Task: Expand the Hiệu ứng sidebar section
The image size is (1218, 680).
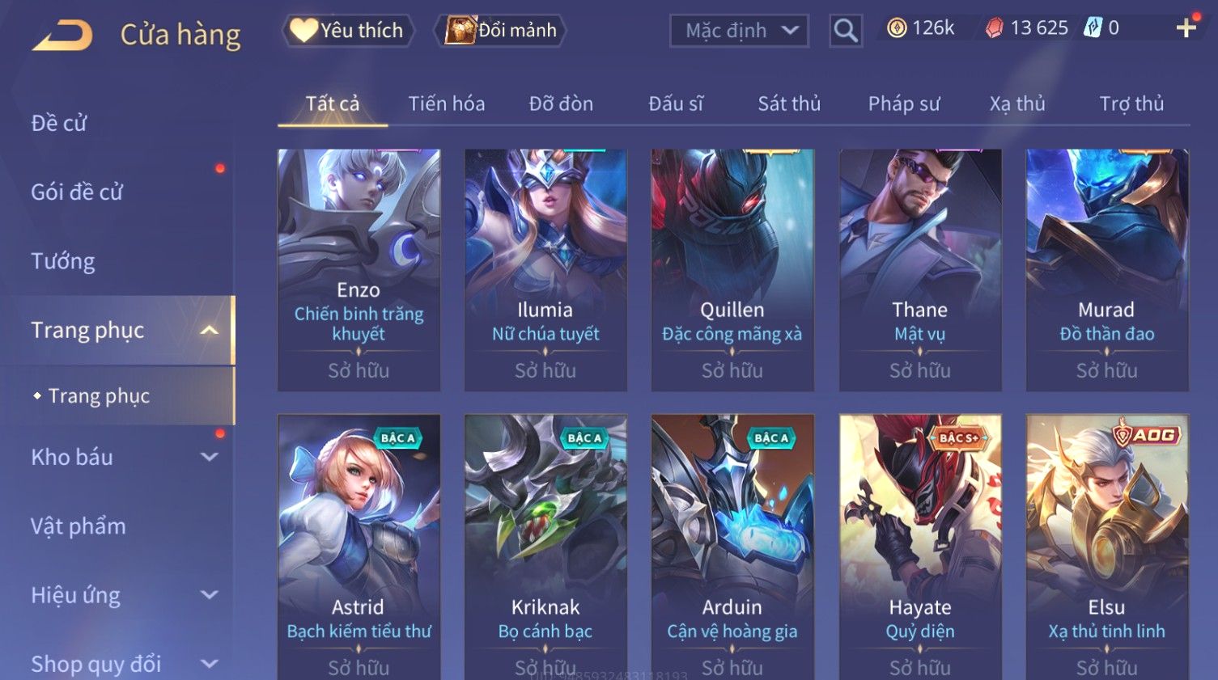Action: [210, 595]
